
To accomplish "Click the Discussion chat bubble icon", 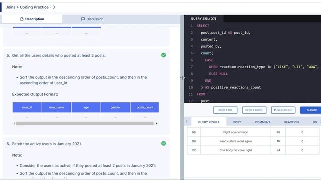I will click(83, 19).
